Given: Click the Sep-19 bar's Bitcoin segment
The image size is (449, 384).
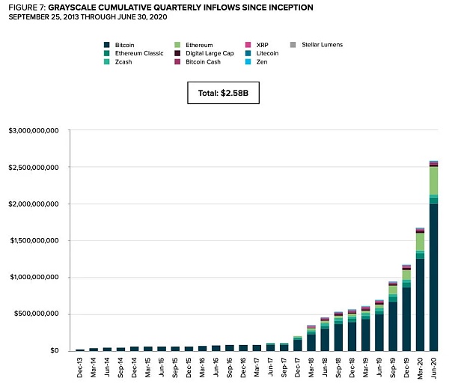Looking at the screenshot, I should click(393, 326).
